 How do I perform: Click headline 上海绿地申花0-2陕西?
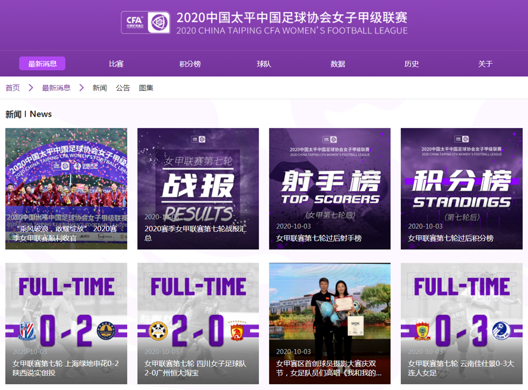[x=65, y=368]
